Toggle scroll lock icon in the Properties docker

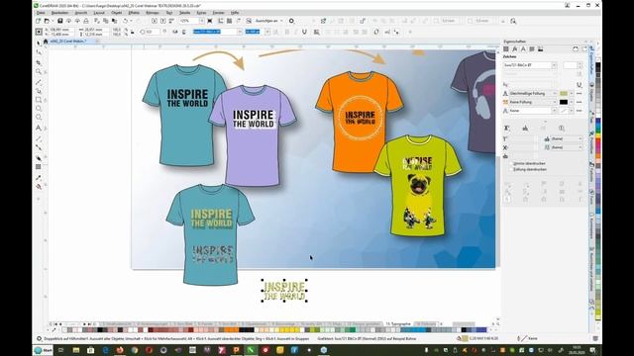576,48
